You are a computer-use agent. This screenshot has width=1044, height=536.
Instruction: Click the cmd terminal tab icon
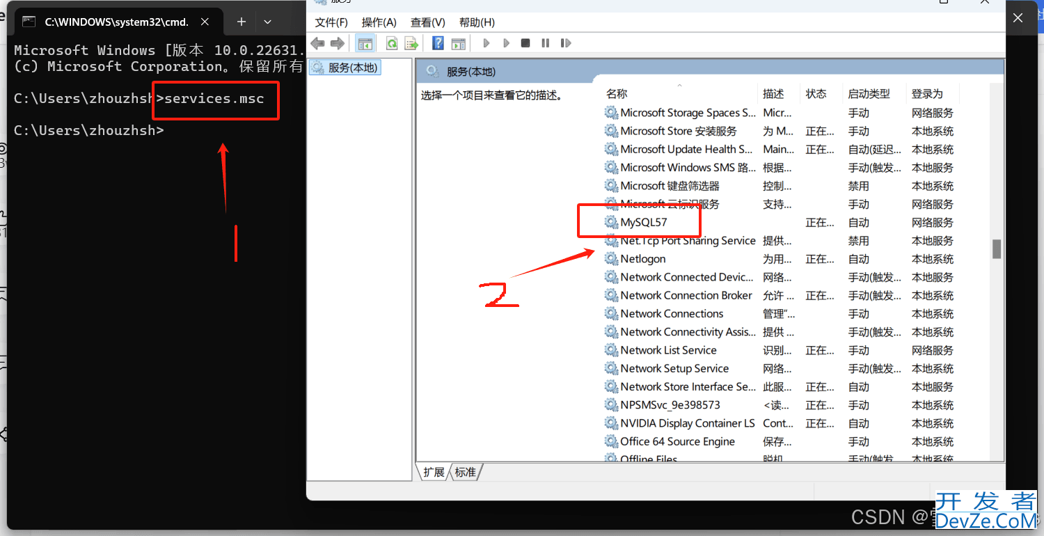tap(29, 22)
